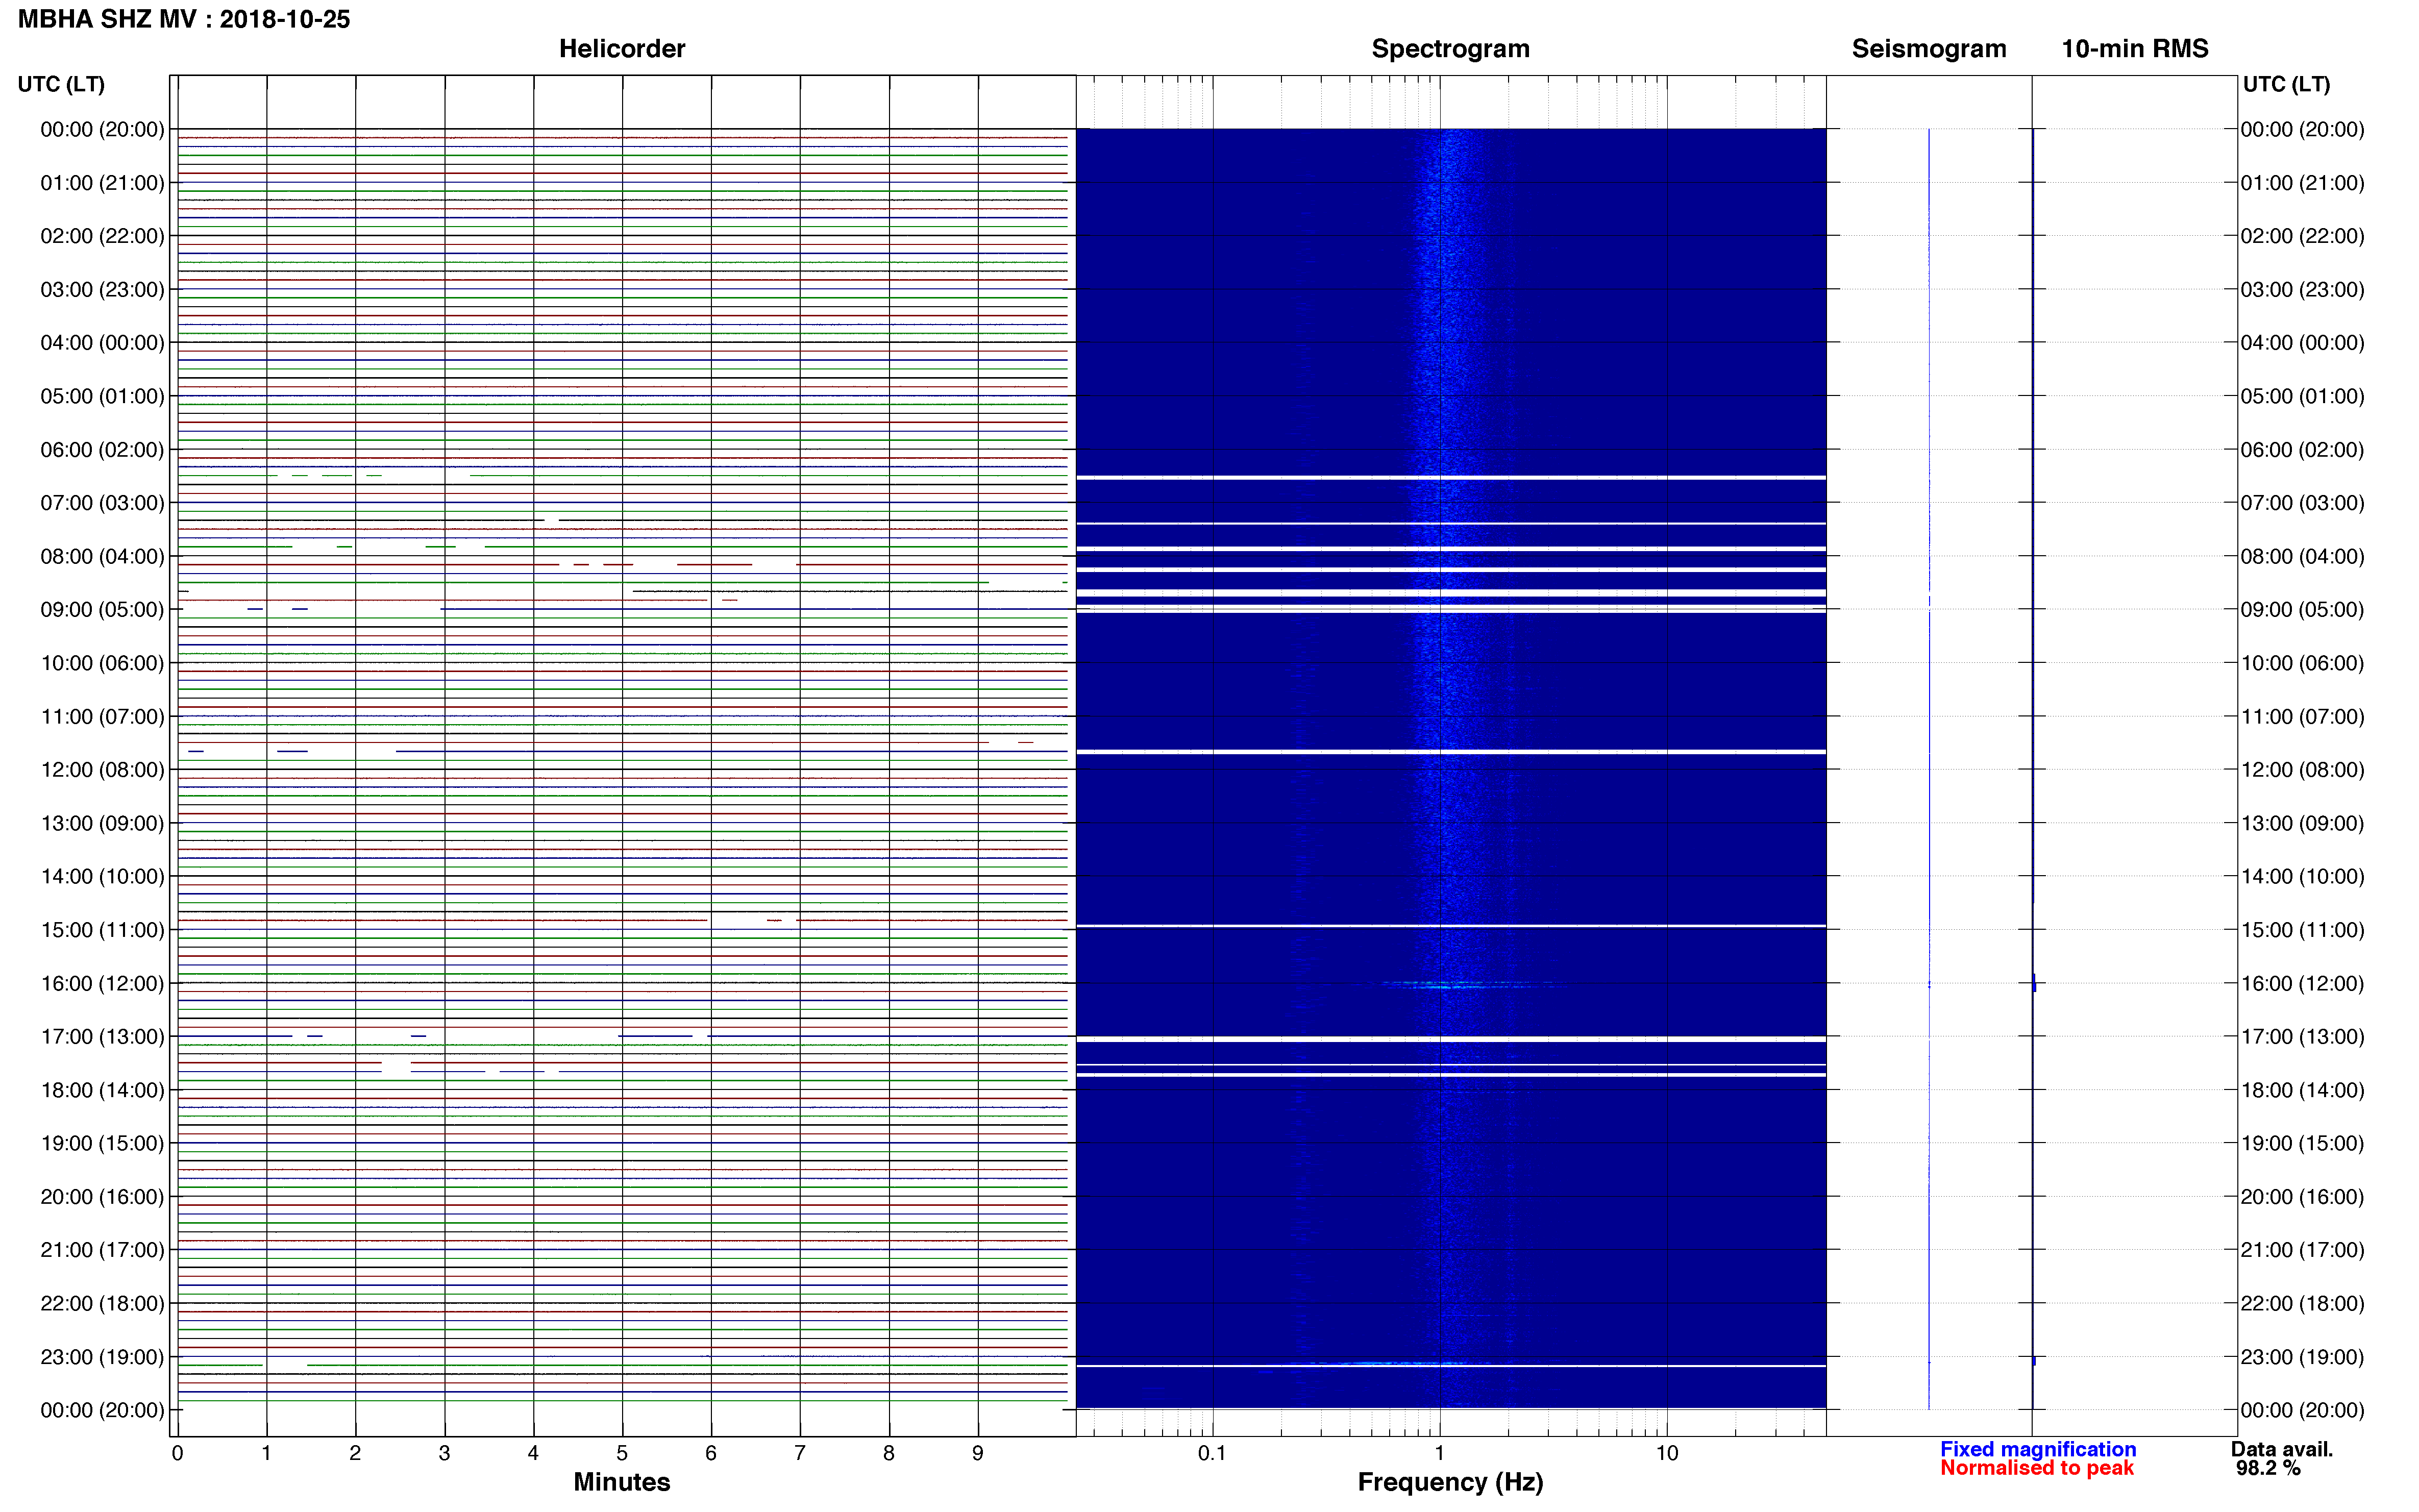Click the 'Minutes' axis label
This screenshot has height=1512, width=2419.
621,1482
